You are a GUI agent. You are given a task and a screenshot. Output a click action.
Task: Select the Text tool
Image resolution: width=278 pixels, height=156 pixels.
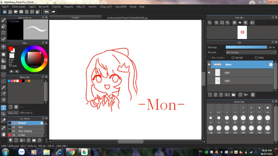(4, 108)
